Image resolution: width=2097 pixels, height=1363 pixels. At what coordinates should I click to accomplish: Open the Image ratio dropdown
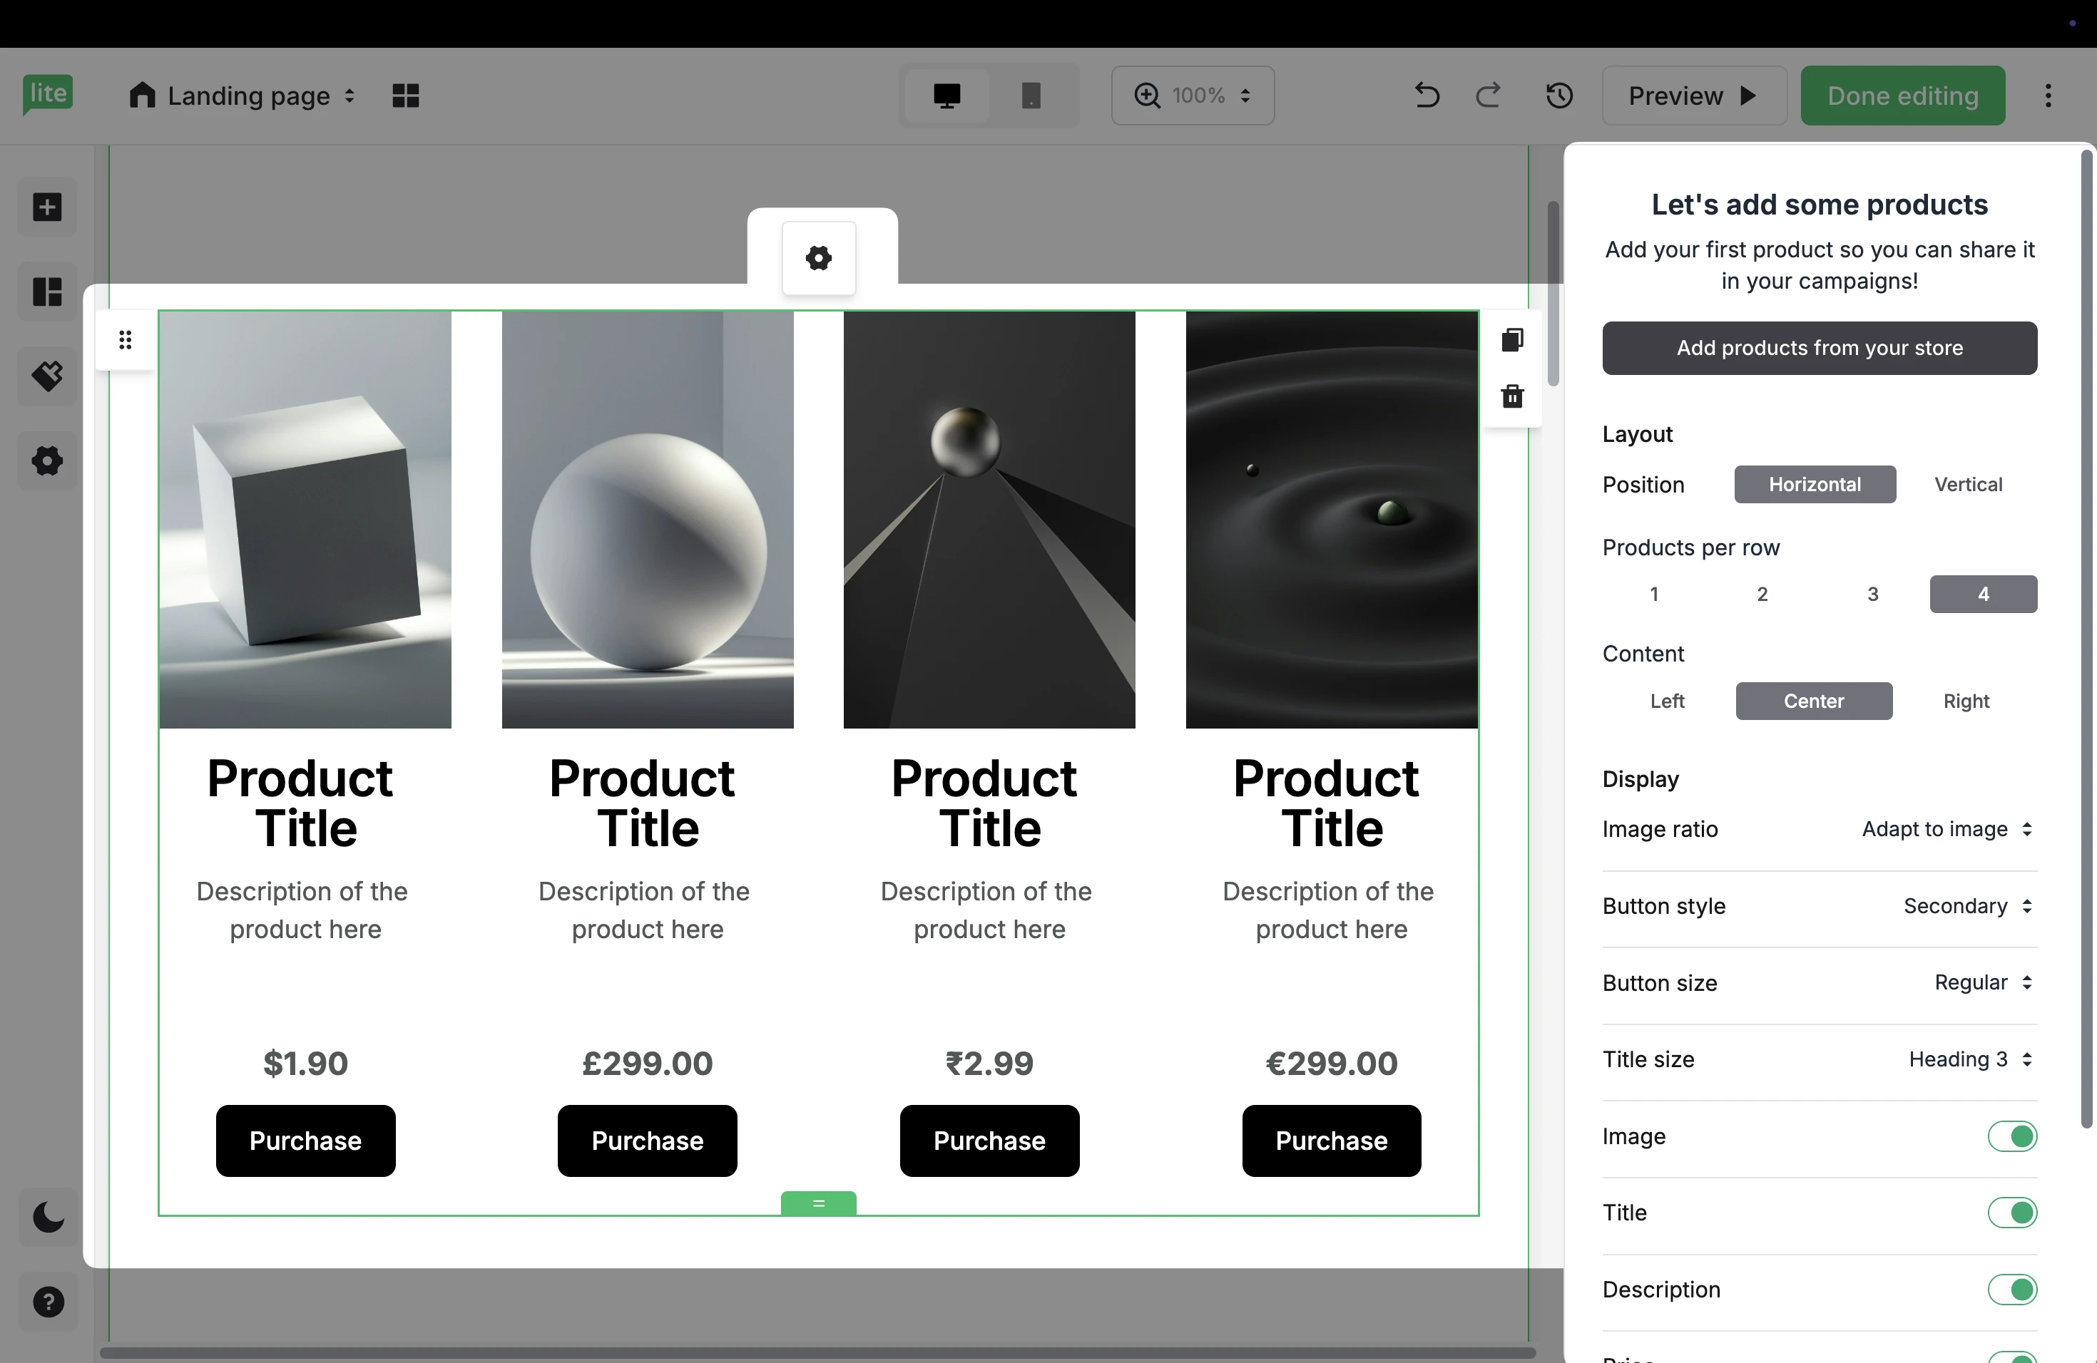[1947, 830]
